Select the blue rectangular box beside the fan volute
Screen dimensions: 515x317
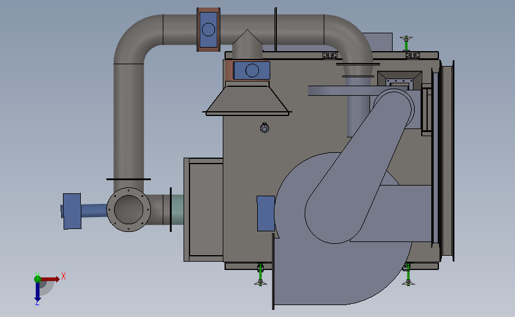[x=266, y=214]
